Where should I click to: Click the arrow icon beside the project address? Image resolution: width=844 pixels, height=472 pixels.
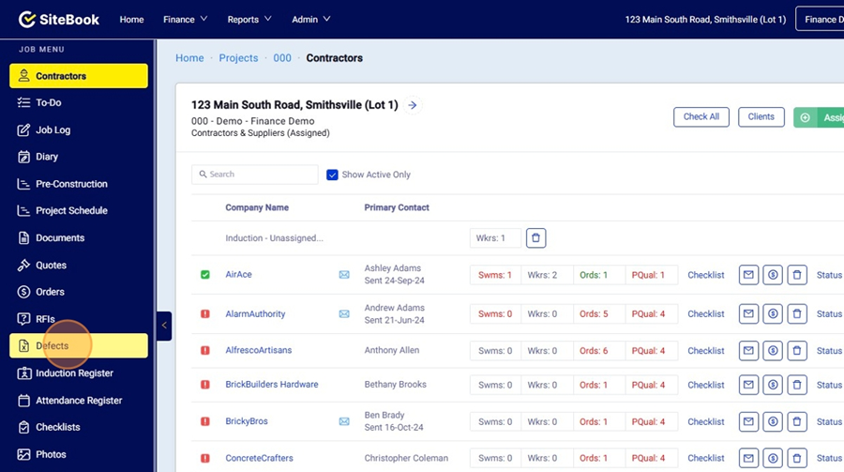413,105
